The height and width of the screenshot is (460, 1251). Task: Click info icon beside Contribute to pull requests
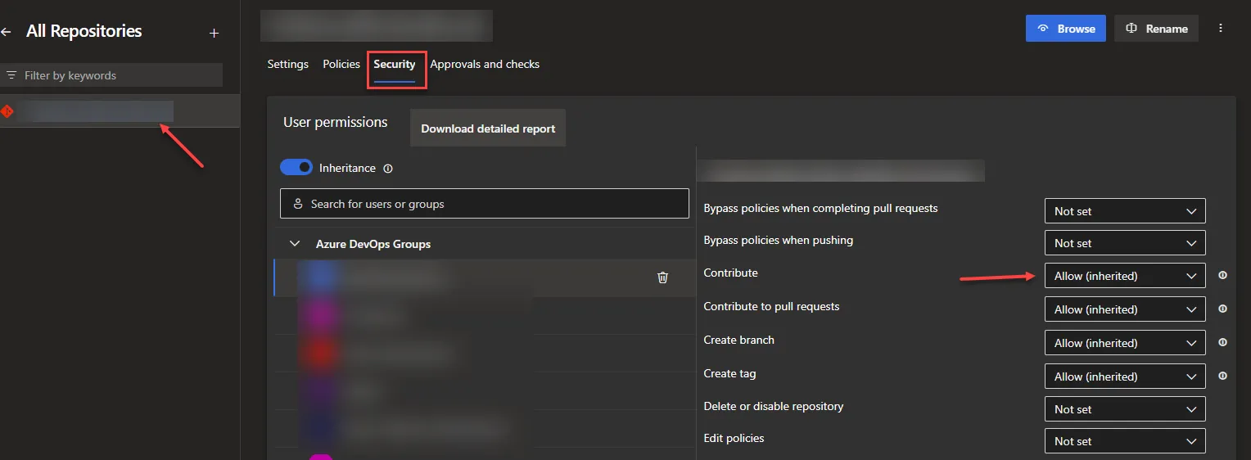click(x=1222, y=309)
